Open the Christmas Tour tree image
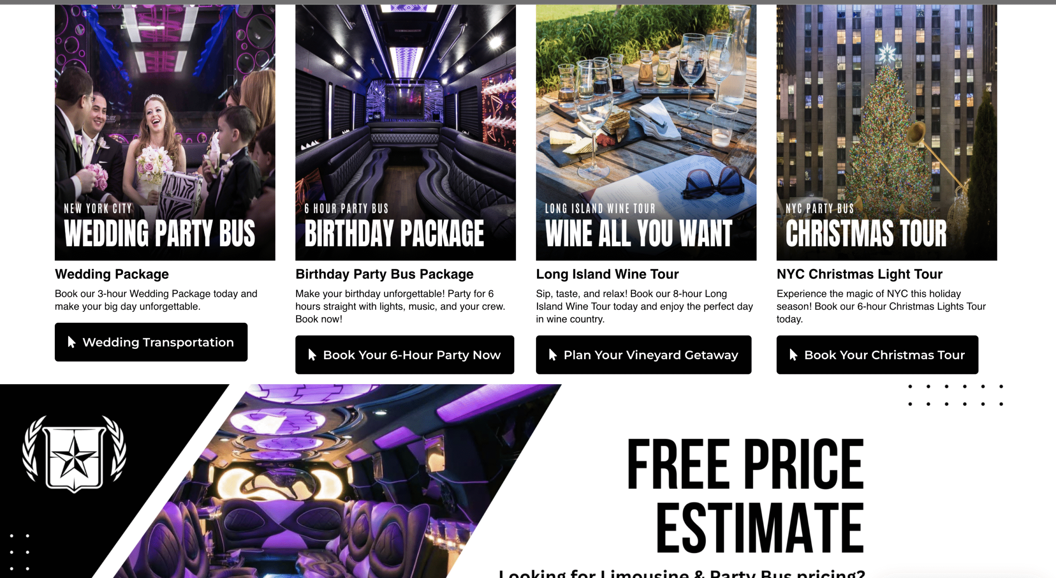The width and height of the screenshot is (1056, 578). click(887, 132)
